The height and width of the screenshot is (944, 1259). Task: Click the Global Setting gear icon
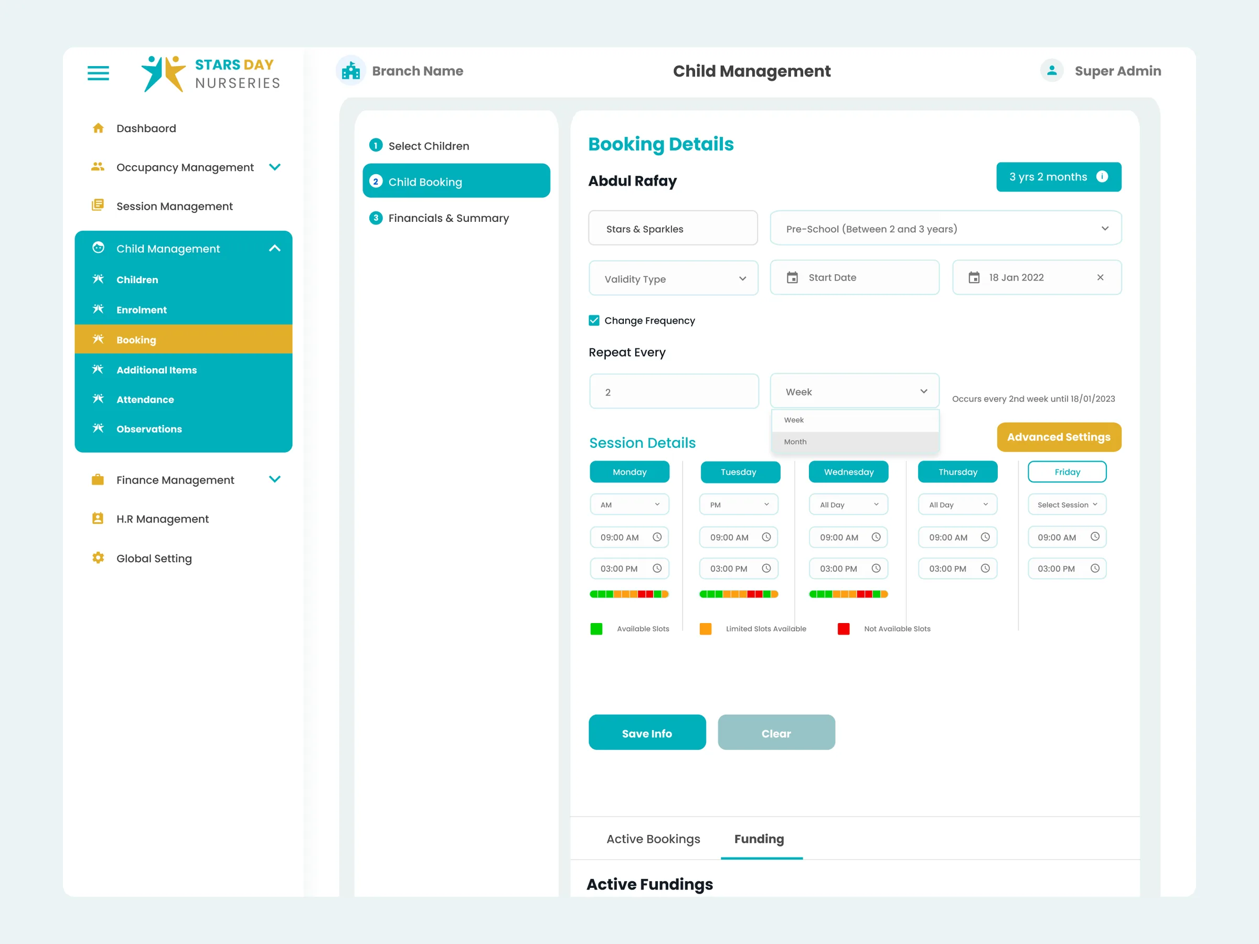point(98,557)
